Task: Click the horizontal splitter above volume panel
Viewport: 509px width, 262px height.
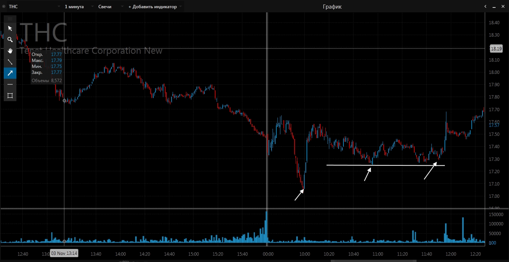Action: coord(242,208)
